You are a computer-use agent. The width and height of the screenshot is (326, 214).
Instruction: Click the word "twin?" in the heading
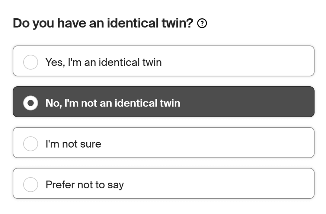[177, 23]
